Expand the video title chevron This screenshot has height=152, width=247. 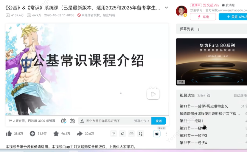coord(166,7)
